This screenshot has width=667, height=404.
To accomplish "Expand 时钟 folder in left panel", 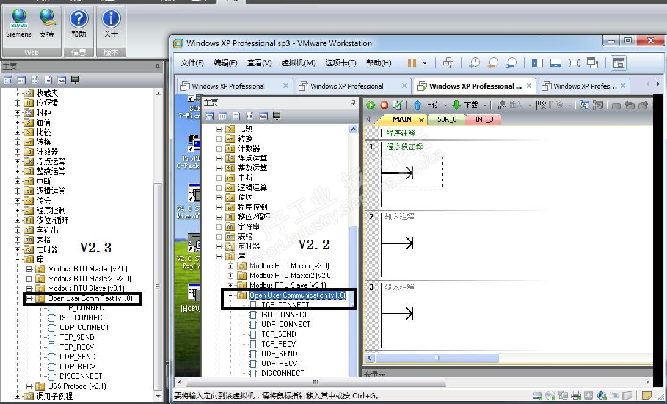I will pos(18,112).
